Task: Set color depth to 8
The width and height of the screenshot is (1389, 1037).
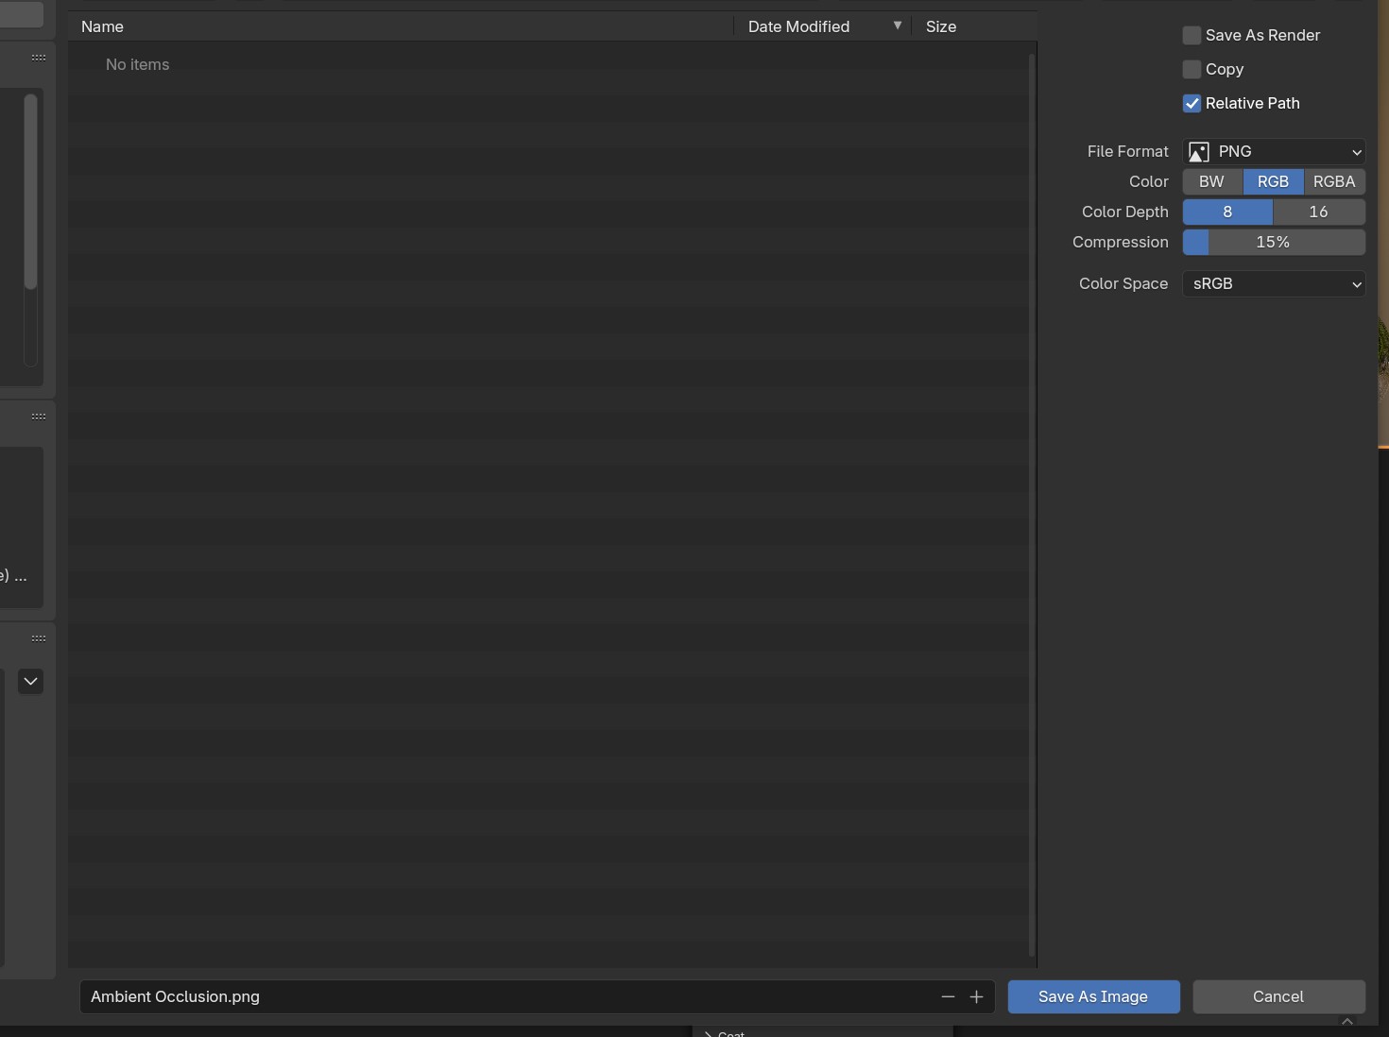Action: [x=1227, y=212]
